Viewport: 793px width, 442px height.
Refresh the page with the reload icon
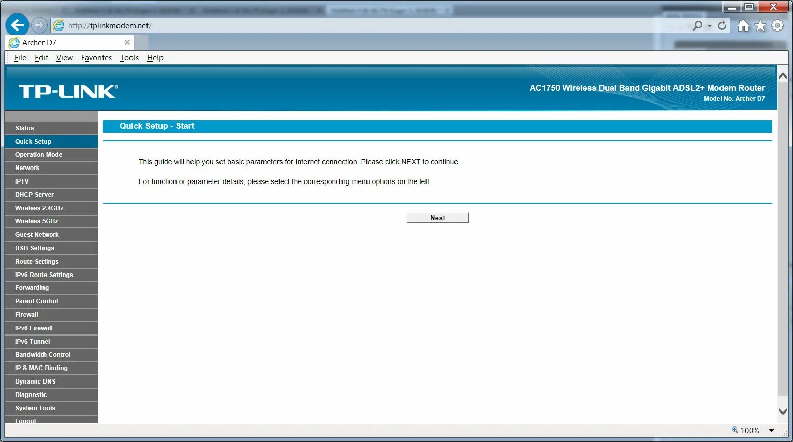pos(722,25)
